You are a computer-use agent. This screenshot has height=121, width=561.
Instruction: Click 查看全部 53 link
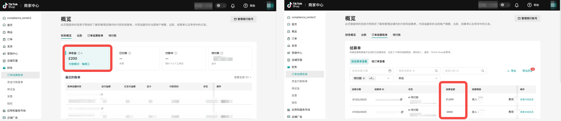click(243, 77)
